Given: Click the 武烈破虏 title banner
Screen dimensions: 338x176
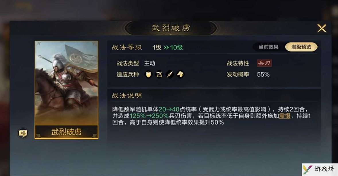Looking at the screenshot, I should [x=171, y=28].
